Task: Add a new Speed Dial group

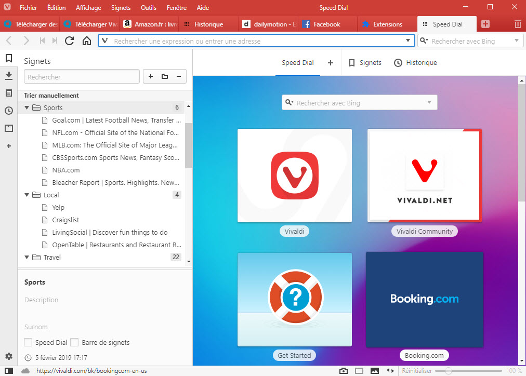Action: [331, 63]
